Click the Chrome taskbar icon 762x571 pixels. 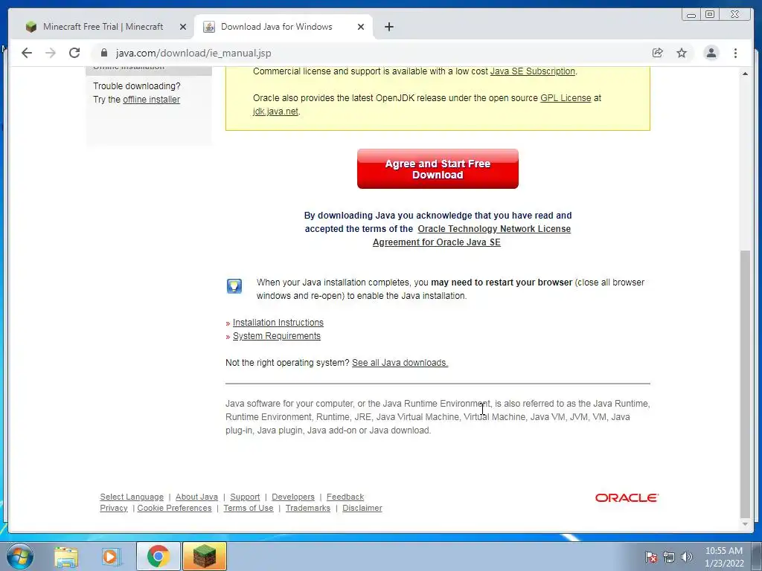click(158, 556)
